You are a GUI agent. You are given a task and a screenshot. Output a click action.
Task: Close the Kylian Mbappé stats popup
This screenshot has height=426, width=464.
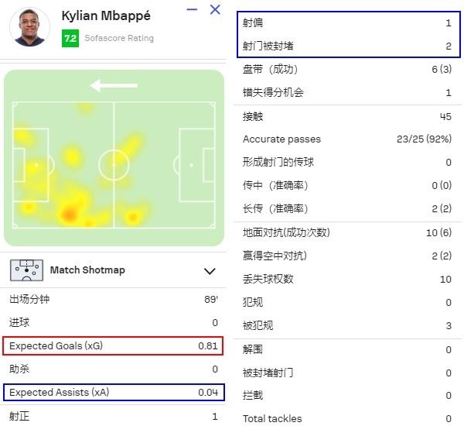pos(215,9)
